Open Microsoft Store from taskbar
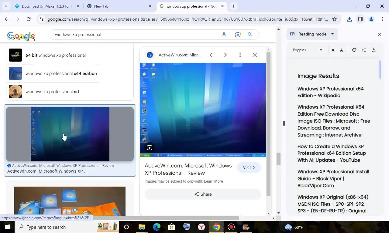The image size is (389, 233). [172, 227]
